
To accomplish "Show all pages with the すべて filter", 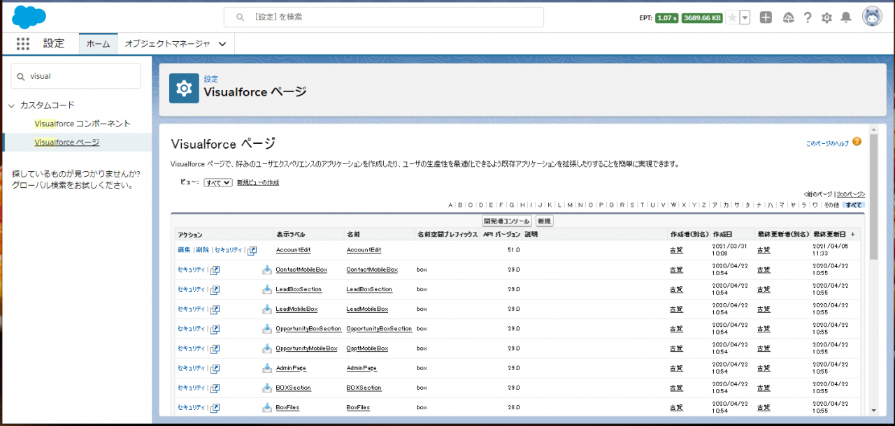I will point(854,205).
